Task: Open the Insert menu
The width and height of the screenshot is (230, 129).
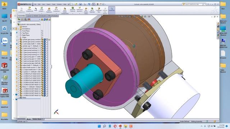Action: point(49,4)
